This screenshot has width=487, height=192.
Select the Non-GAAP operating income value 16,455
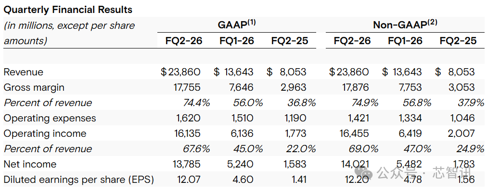[355, 133]
